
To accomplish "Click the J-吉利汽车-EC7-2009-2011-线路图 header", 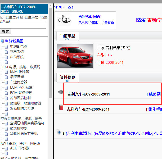I will [24, 9].
